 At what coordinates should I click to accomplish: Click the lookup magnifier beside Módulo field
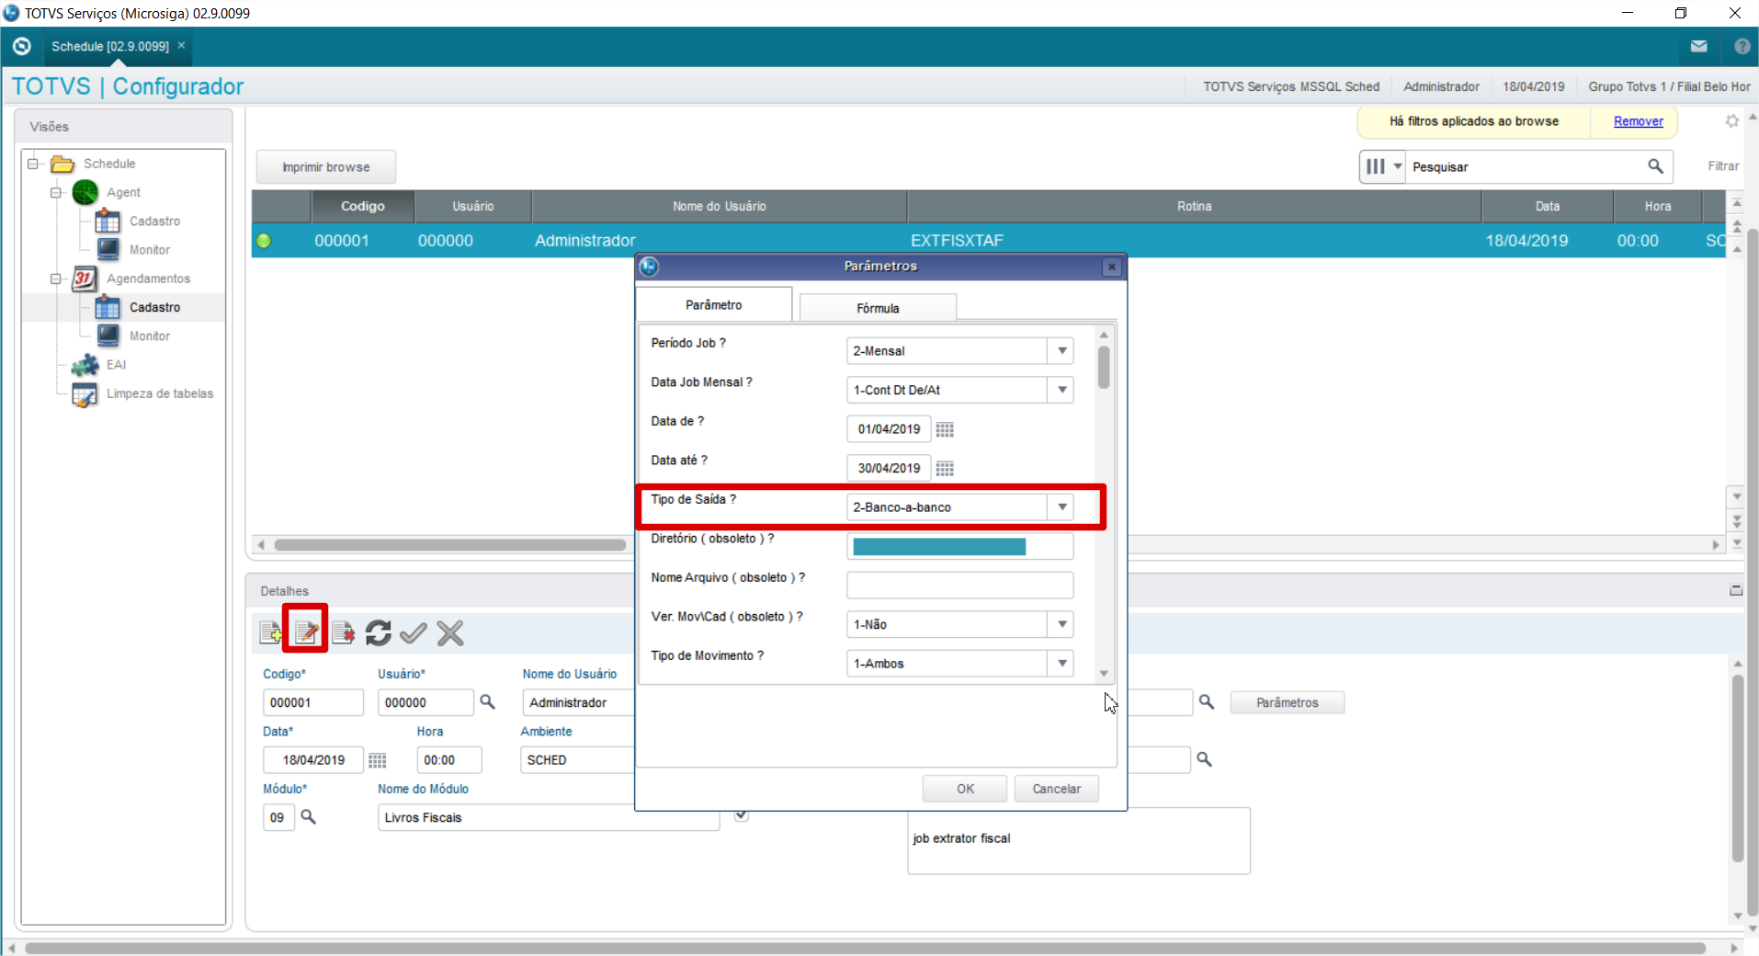309,816
